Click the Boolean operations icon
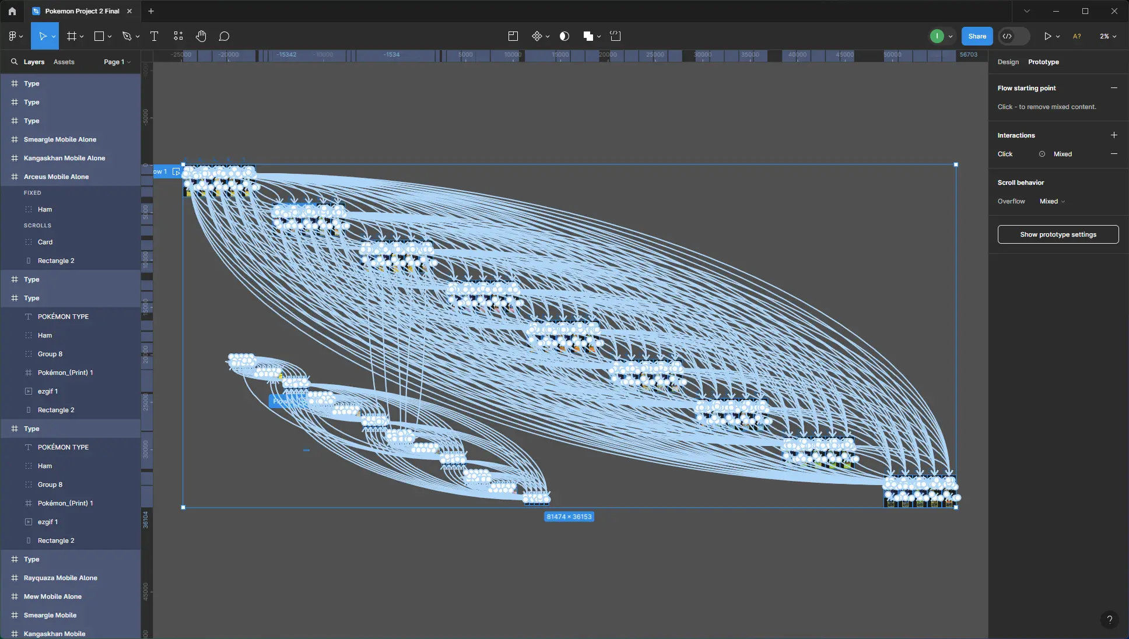 [588, 36]
